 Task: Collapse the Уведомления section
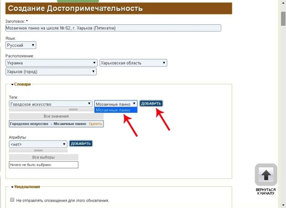point(26,187)
